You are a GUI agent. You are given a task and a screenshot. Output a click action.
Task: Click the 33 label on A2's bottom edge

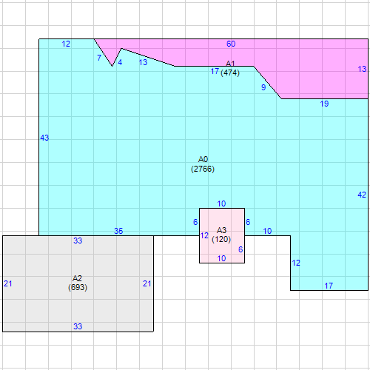click(x=78, y=326)
